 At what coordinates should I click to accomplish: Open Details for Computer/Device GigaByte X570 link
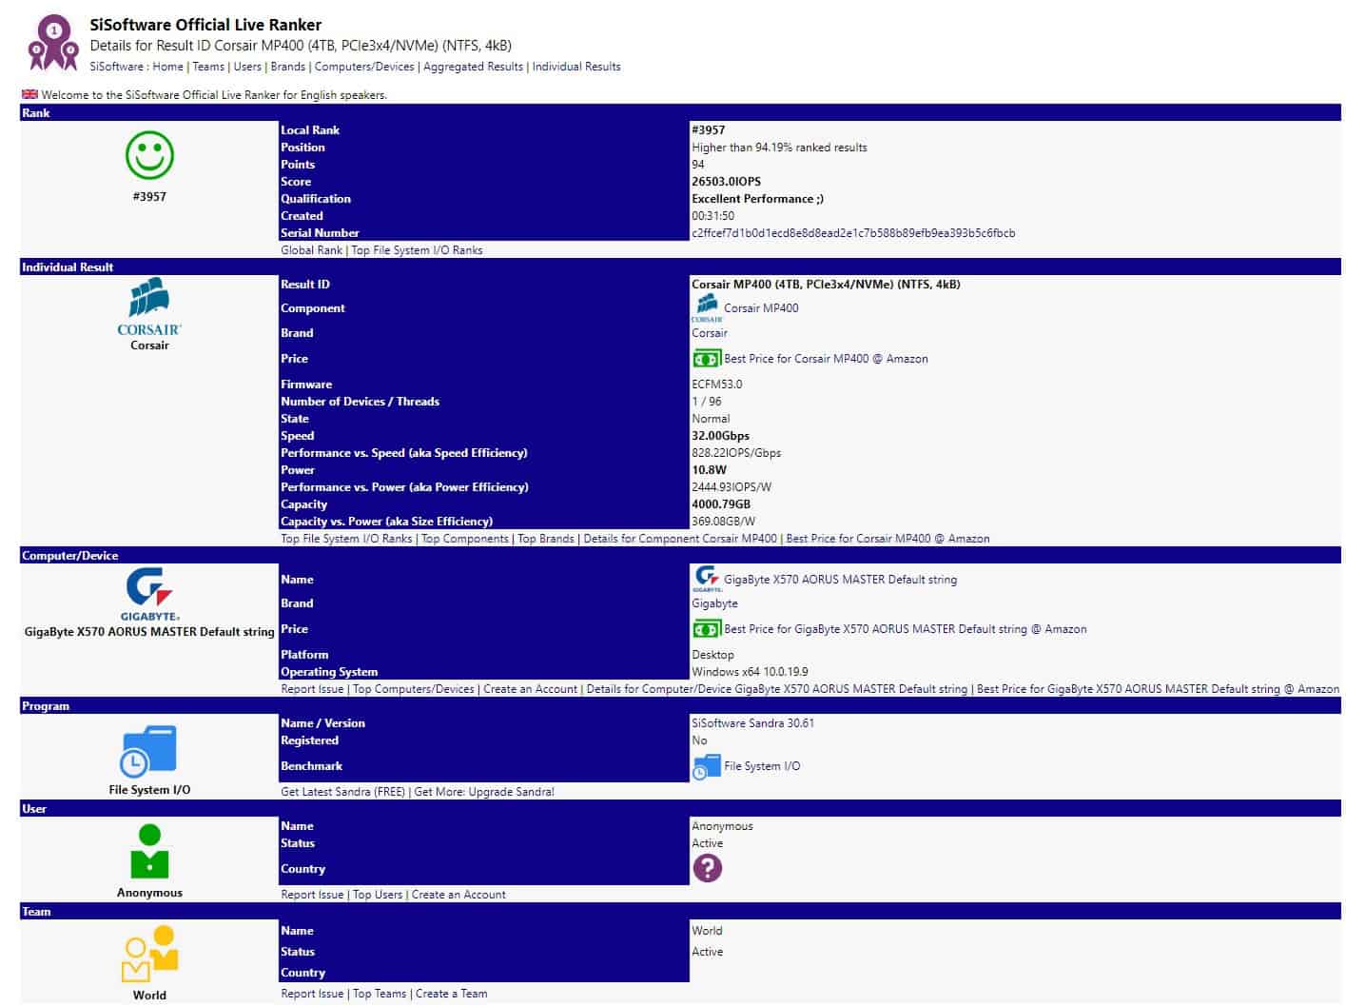pos(777,689)
